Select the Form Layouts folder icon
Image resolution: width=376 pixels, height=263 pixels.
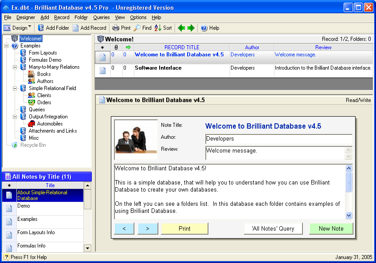tap(23, 53)
